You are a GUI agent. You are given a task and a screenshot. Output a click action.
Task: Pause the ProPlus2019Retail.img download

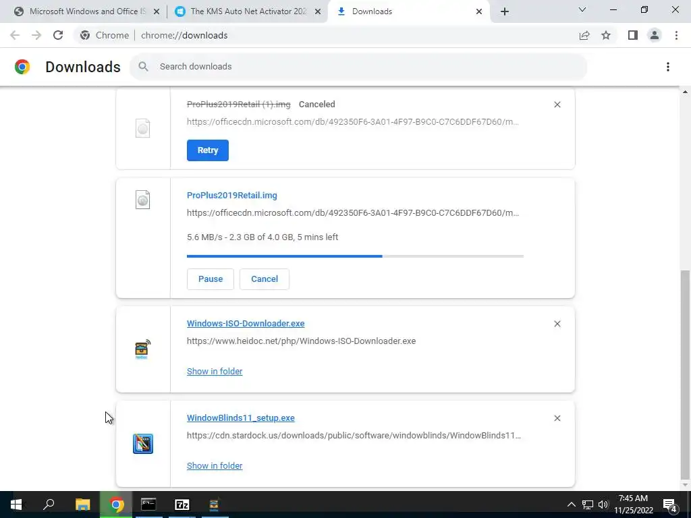(x=211, y=279)
